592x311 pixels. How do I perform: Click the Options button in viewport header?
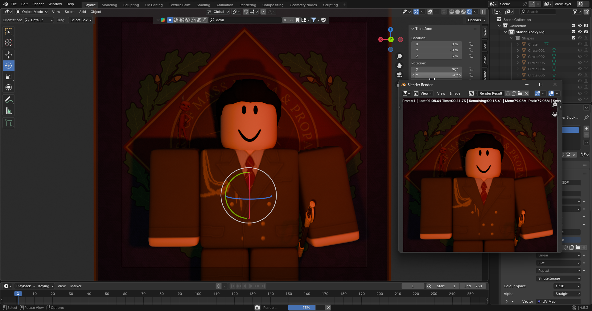click(x=476, y=20)
